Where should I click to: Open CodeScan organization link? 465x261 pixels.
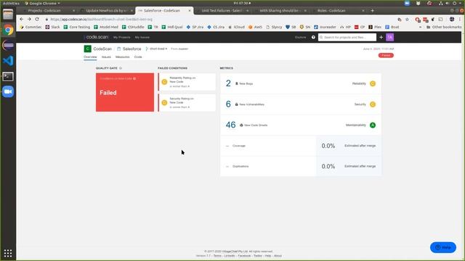(x=102, y=49)
